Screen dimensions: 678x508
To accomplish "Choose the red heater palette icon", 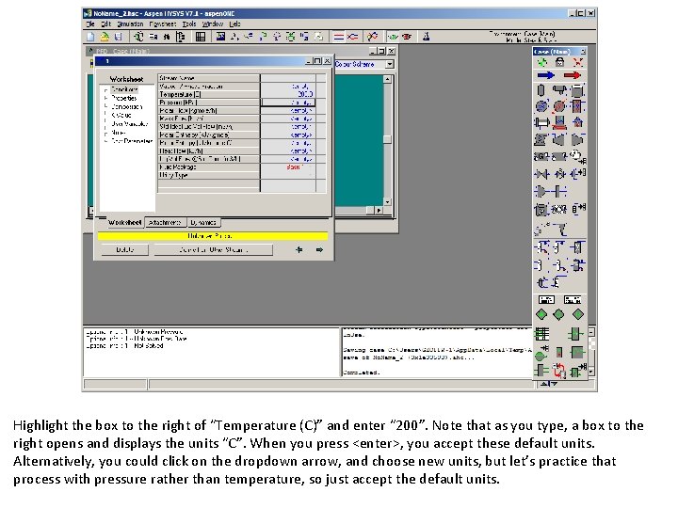I will coord(559,105).
